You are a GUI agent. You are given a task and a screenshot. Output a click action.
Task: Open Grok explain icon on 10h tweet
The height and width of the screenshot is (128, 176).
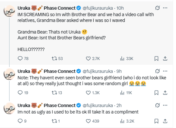coord(157,8)
